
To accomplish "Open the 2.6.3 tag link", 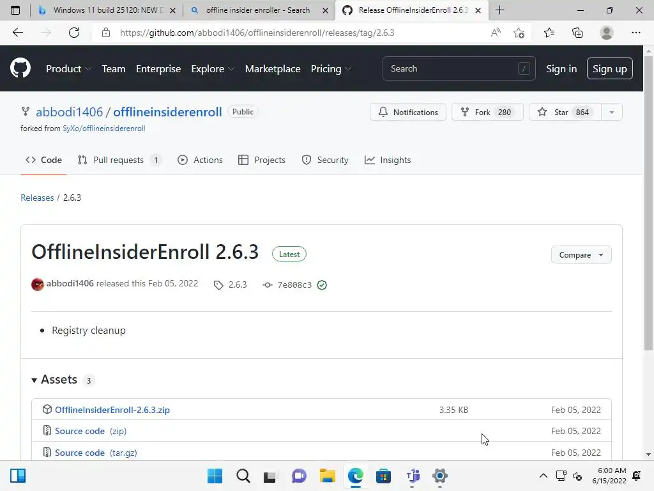I will point(230,284).
